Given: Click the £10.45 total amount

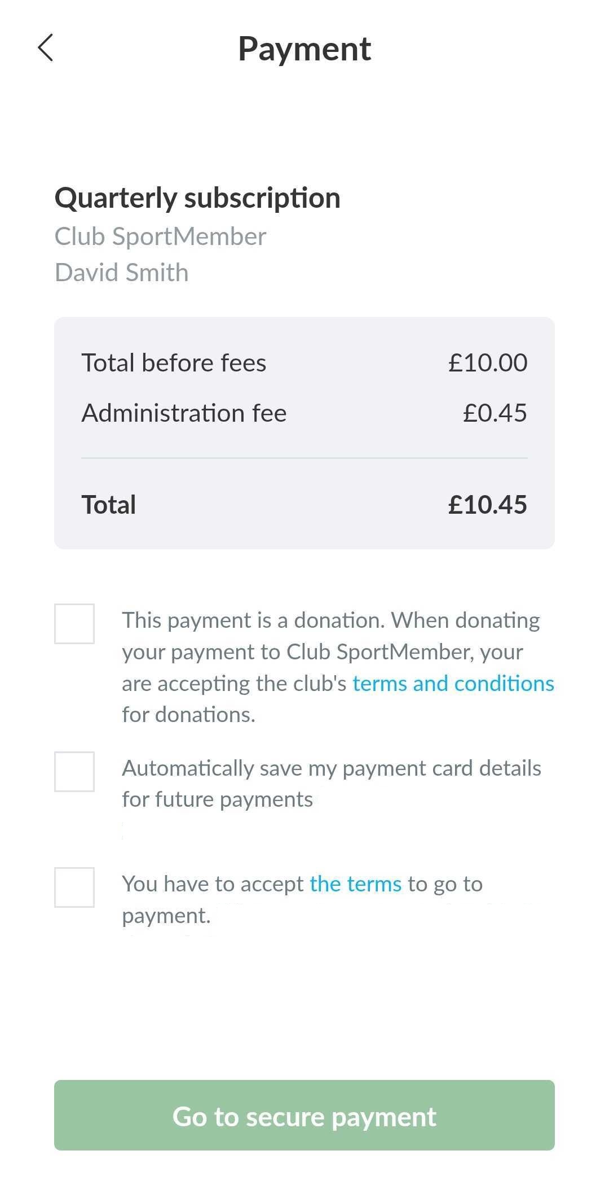Looking at the screenshot, I should click(487, 505).
